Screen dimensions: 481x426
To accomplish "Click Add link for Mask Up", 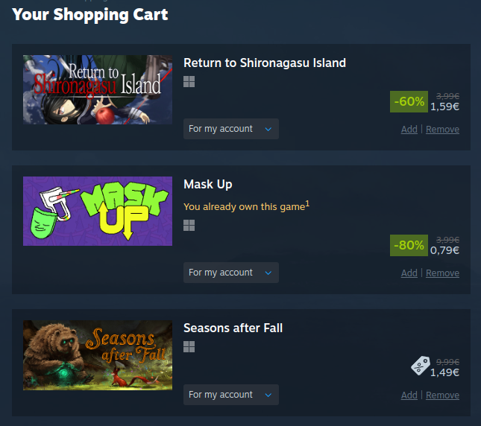I will click(409, 273).
